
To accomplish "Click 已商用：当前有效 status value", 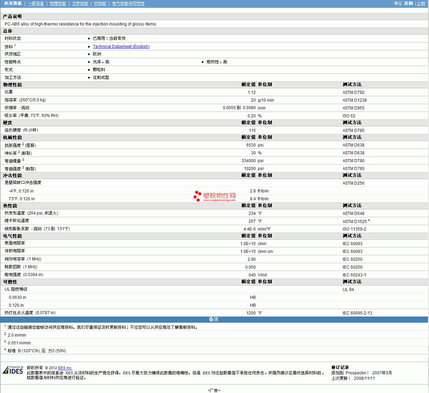I will 109,38.
